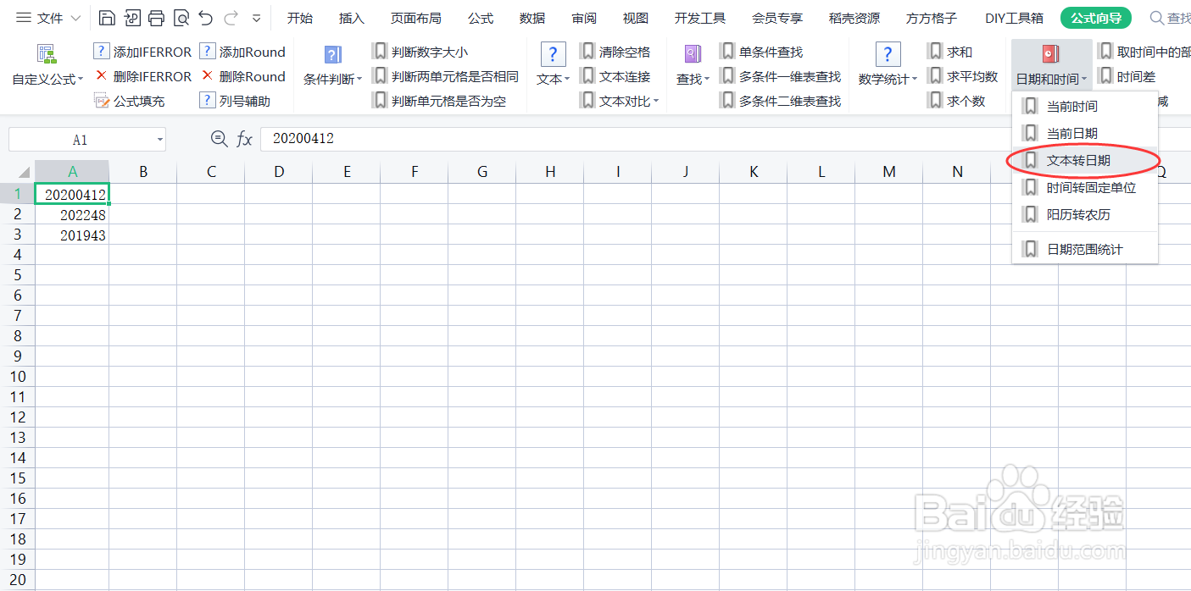Switch to the 公式 tab
Screen dimensions: 1191x591
click(x=481, y=18)
